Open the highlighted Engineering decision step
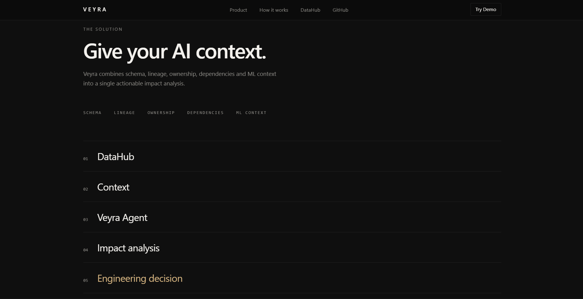The image size is (583, 299). (x=292, y=278)
